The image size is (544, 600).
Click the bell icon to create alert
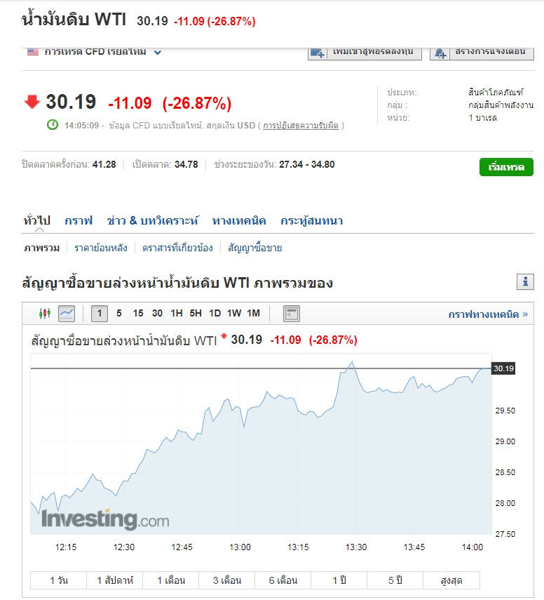click(440, 53)
